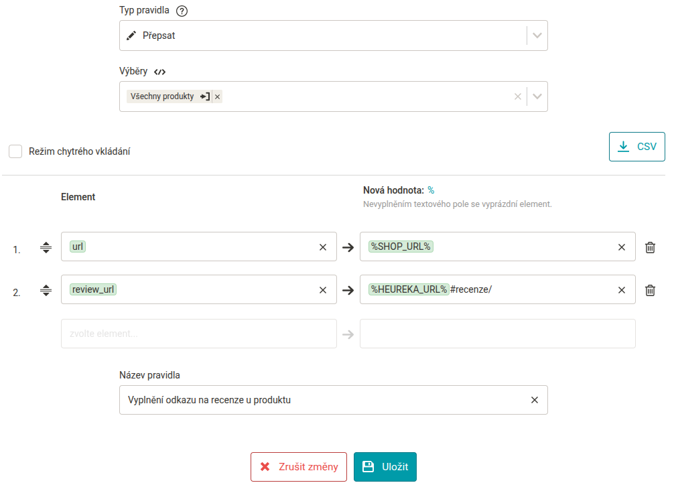Clear all selections in Výběry field
674x487 pixels.
517,96
